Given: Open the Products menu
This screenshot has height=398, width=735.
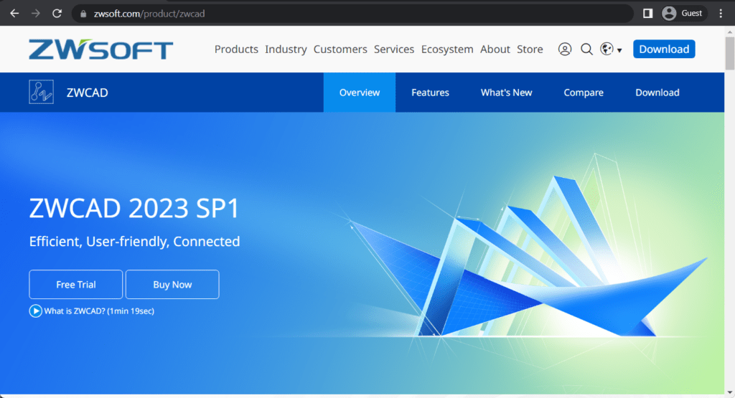Looking at the screenshot, I should 236,49.
